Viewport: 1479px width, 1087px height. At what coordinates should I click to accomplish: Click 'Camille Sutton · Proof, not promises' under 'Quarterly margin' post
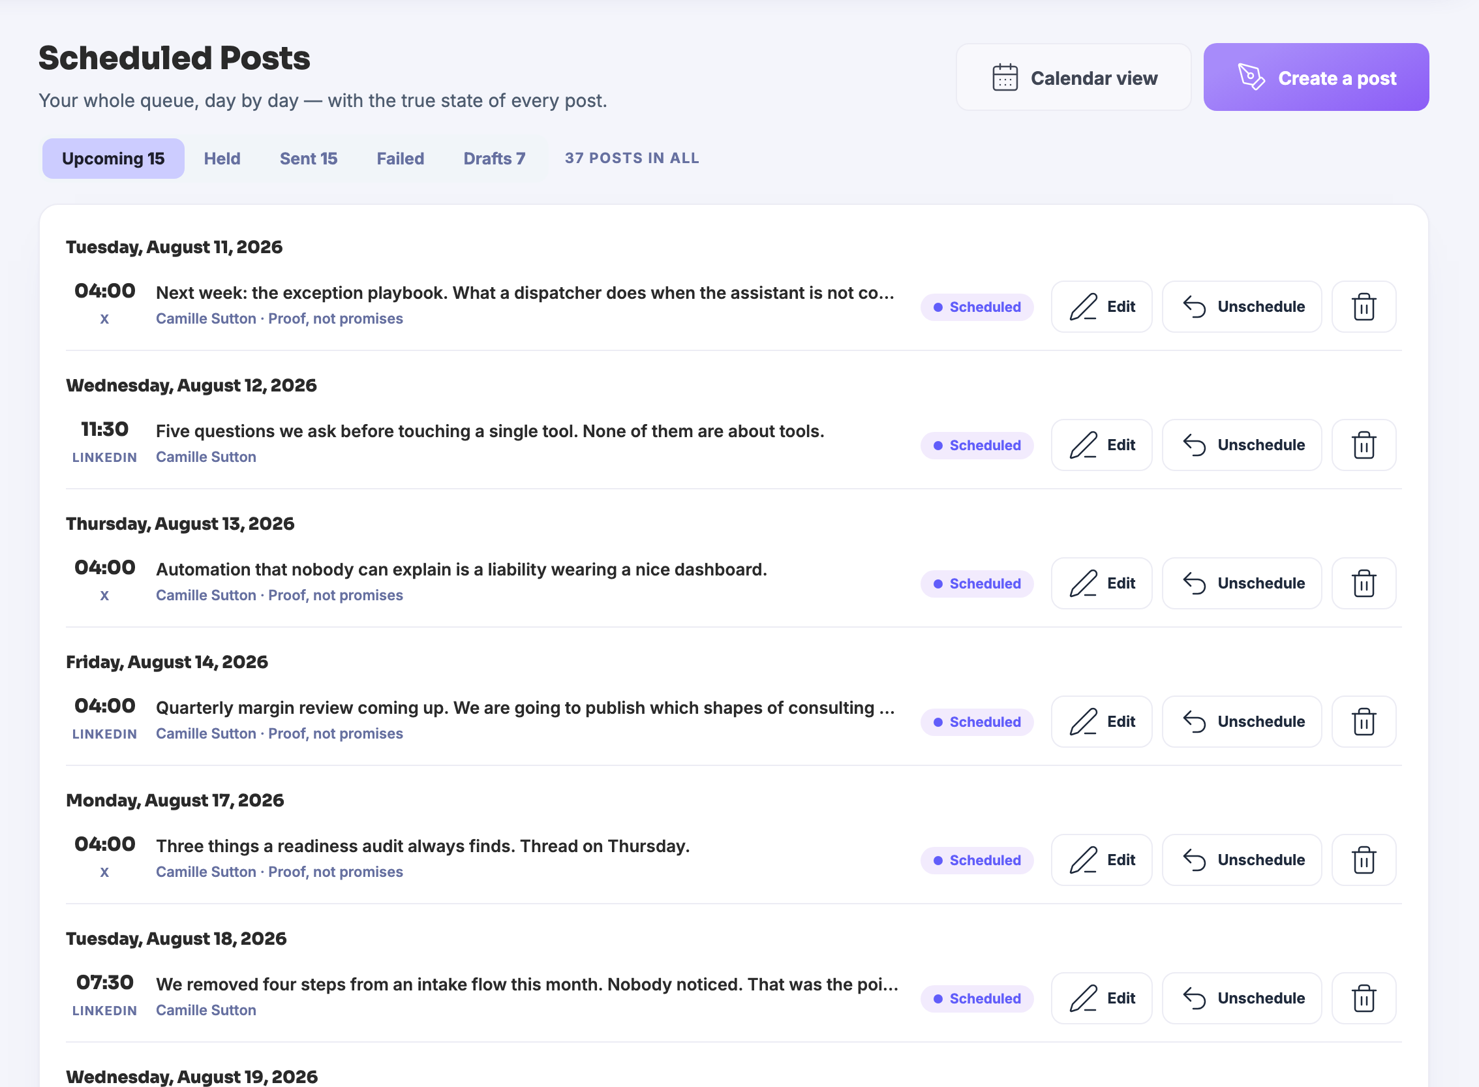click(279, 733)
